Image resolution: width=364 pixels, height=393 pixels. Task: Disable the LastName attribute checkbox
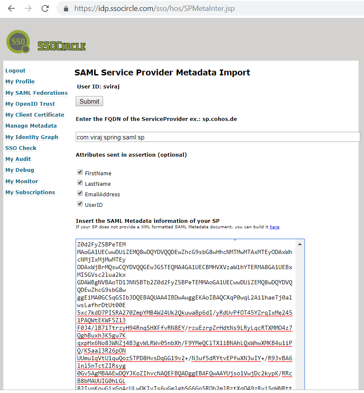coord(80,182)
